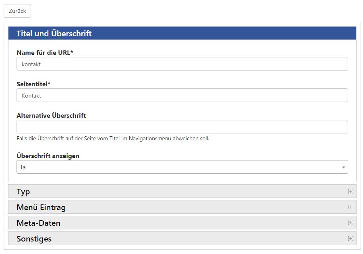Expand the Menü Eintrag section
The width and height of the screenshot is (363, 254).
[182, 207]
